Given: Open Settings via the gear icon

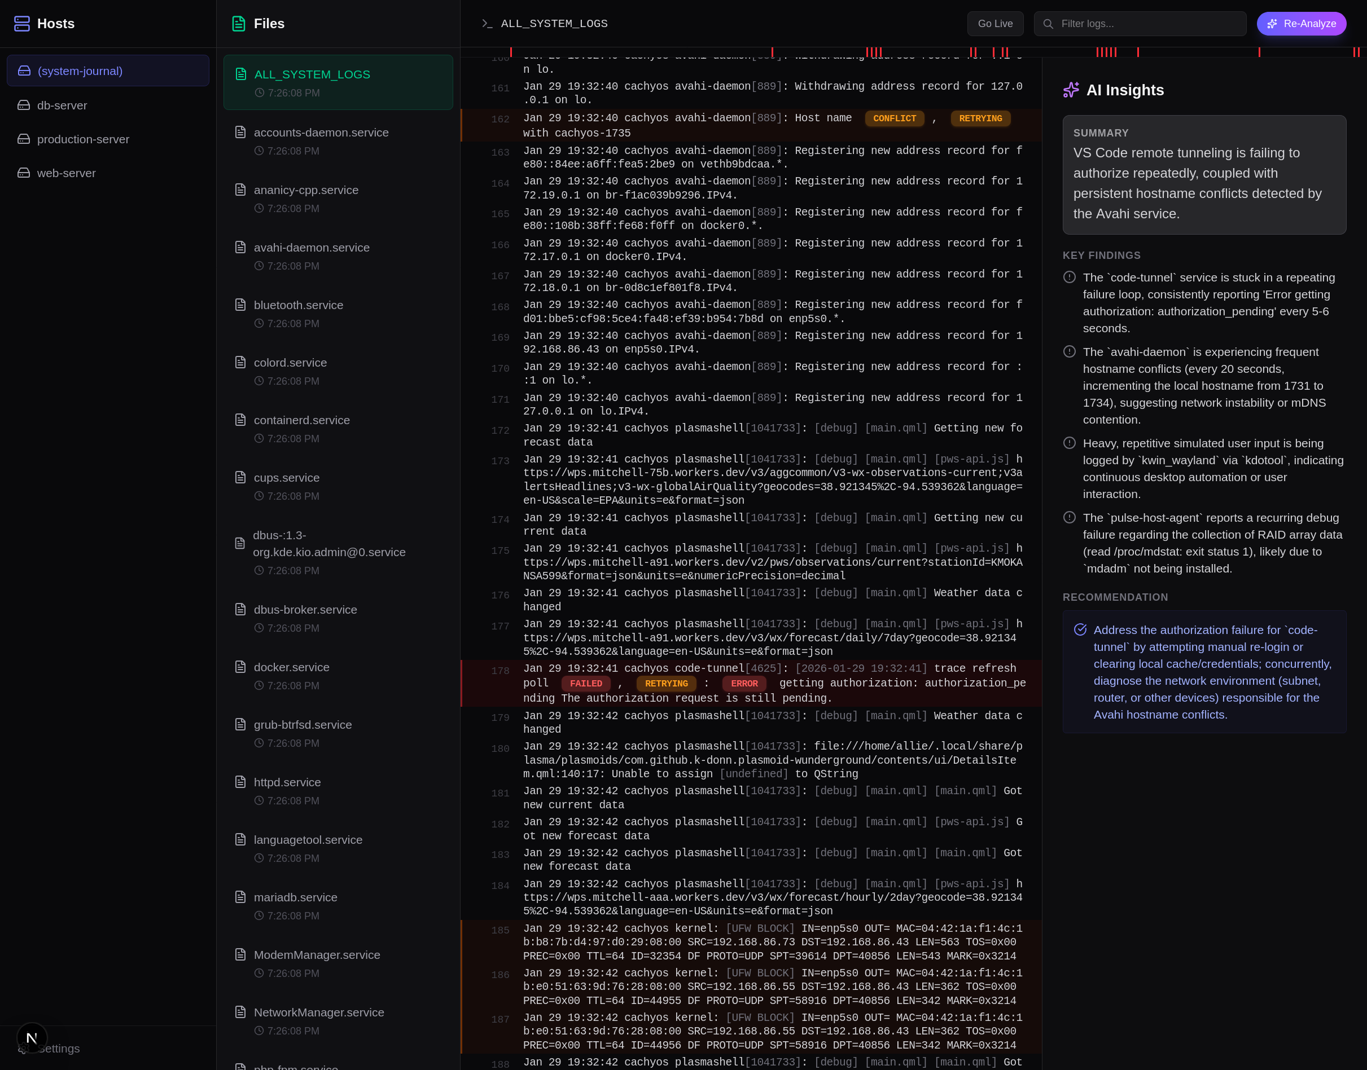Looking at the screenshot, I should coord(23,1048).
